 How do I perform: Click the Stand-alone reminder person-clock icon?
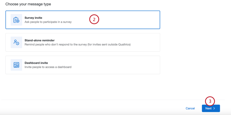pyautogui.click(x=16, y=42)
